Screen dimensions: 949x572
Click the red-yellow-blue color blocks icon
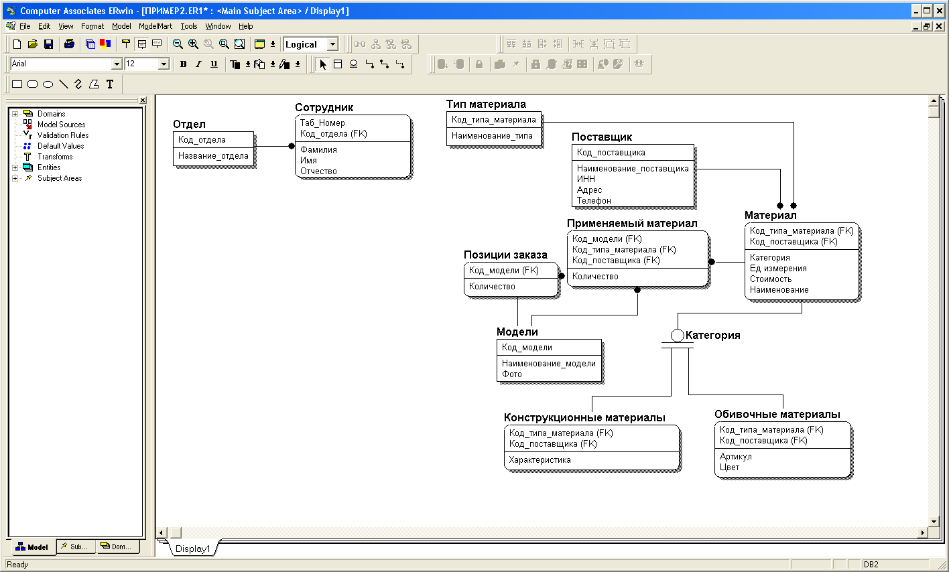pyautogui.click(x=105, y=44)
